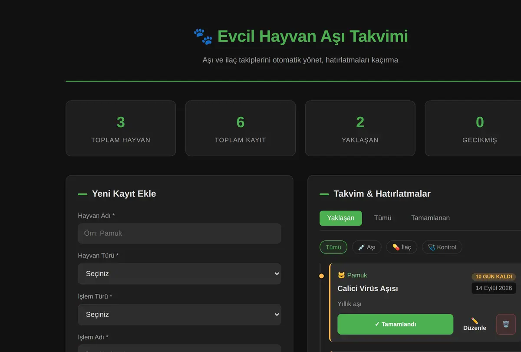
Task: Click the date '14 Eylül 2026'
Action: pyautogui.click(x=494, y=288)
